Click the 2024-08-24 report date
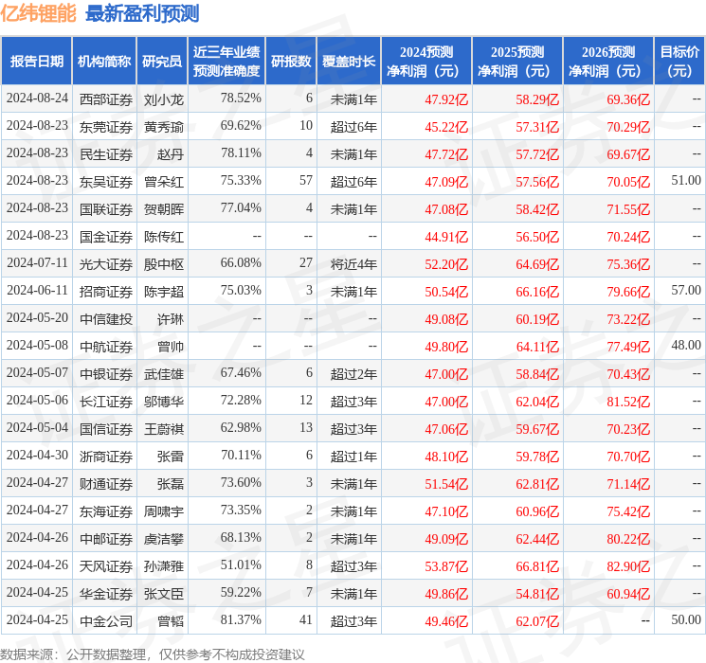Viewport: 706px width, 663px height. coord(37,98)
